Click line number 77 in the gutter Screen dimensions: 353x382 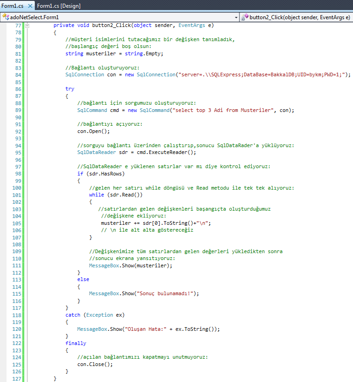[x=18, y=26]
